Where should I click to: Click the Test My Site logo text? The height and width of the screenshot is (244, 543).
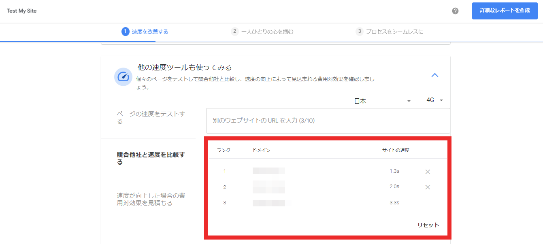[22, 11]
